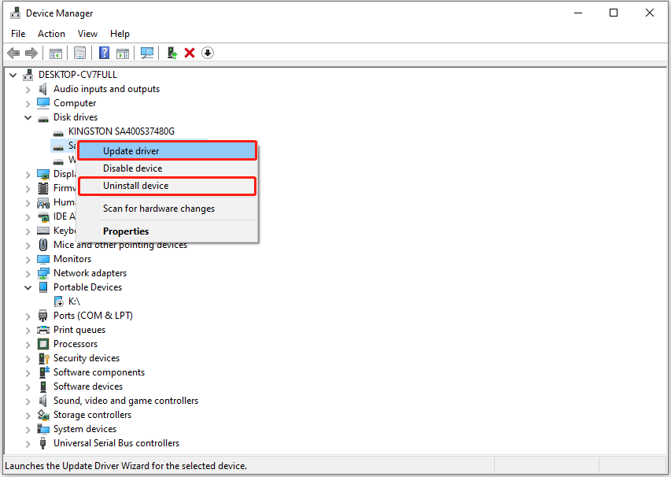The width and height of the screenshot is (671, 477).
Task: Click the Show/Hide Console Tree toolbar icon
Action: pyautogui.click(x=55, y=53)
